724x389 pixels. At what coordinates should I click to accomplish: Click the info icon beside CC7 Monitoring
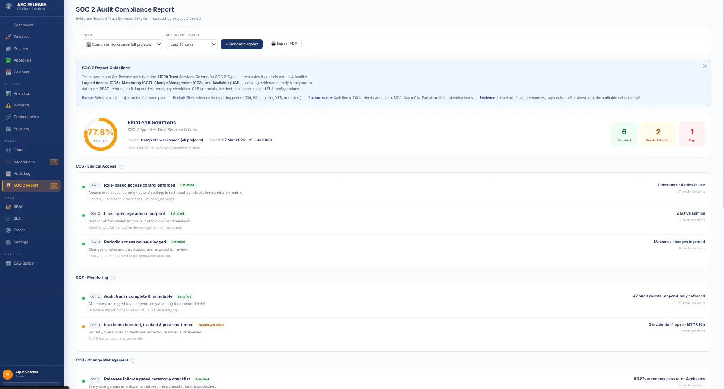[113, 278]
